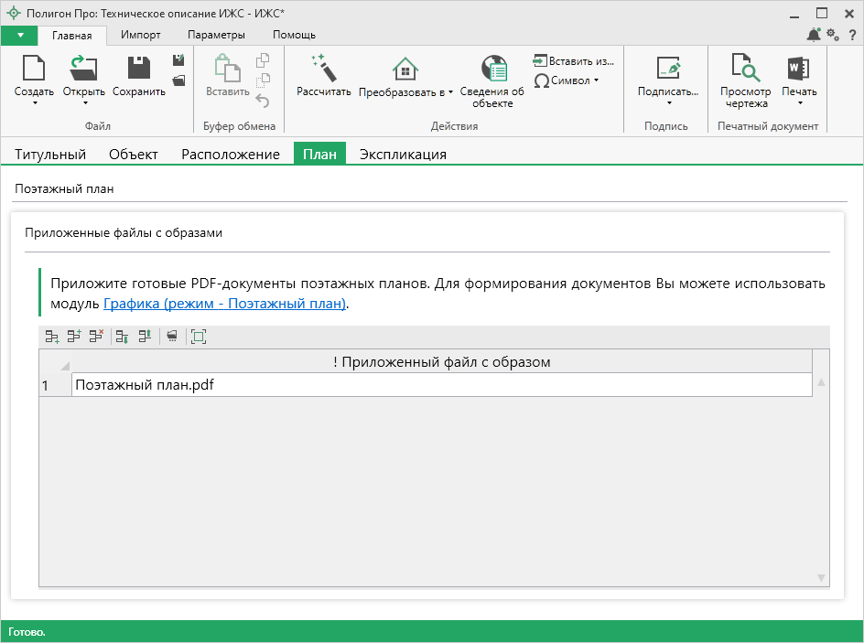Viewport: 864px width, 643px height.
Task: Expand the Печать dropdown arrow
Action: pyautogui.click(x=799, y=103)
